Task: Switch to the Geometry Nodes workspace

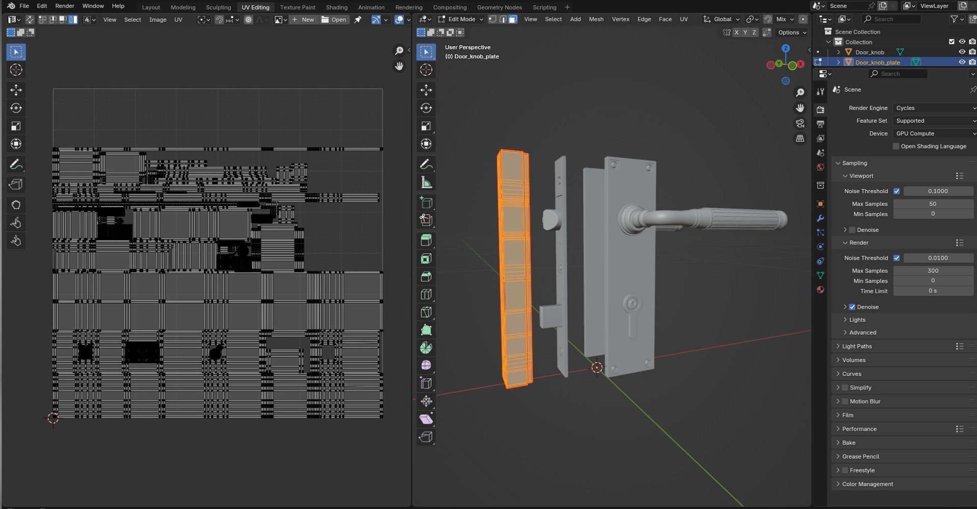Action: click(499, 7)
